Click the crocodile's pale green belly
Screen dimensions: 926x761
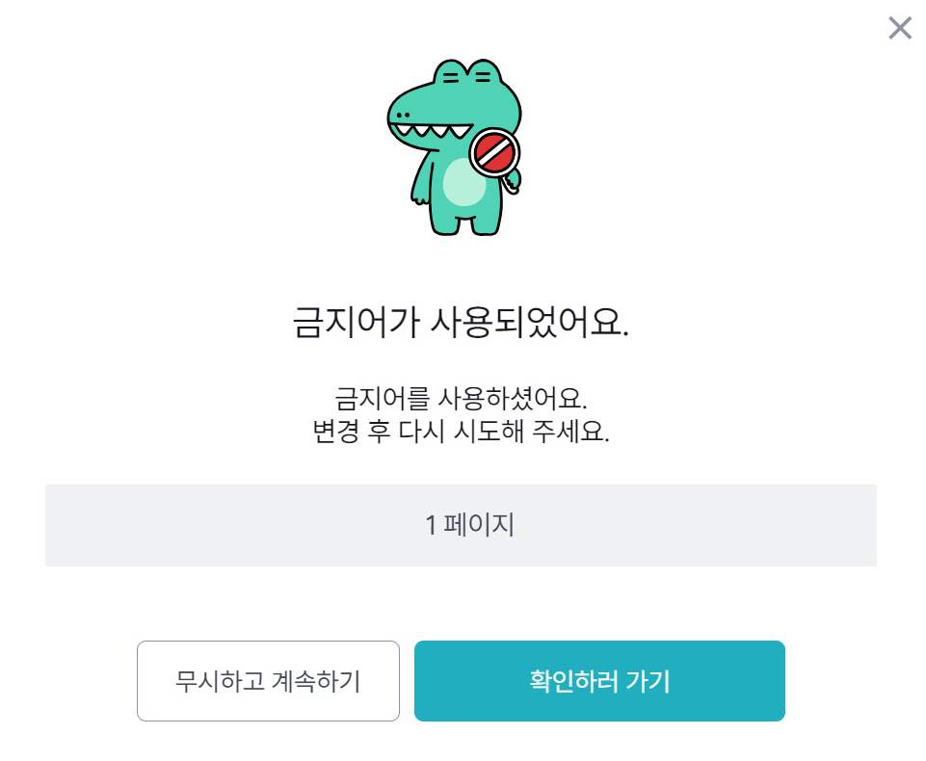coord(463,183)
